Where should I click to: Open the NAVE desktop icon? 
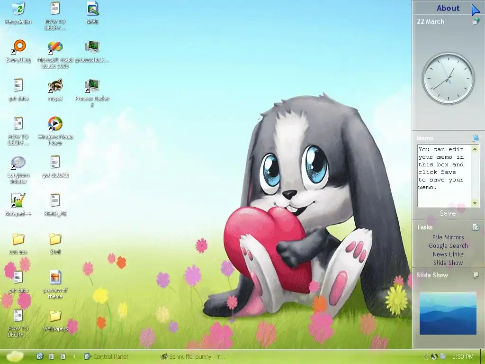coord(92,13)
